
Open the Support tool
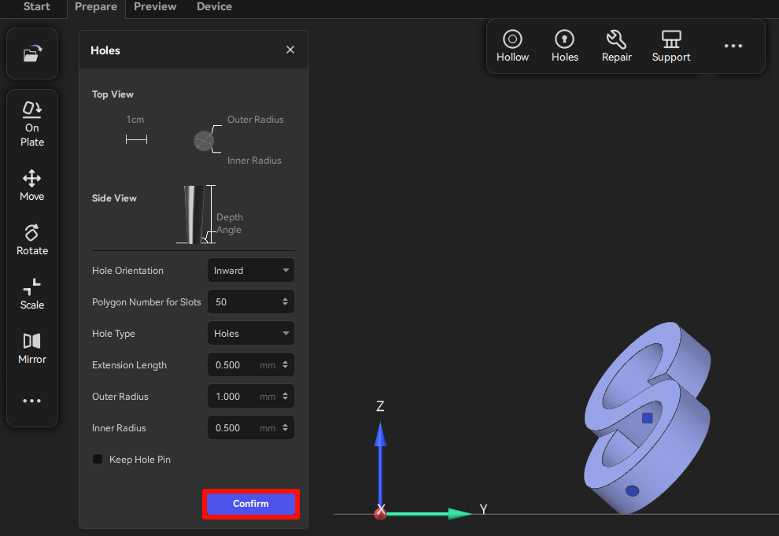[671, 46]
